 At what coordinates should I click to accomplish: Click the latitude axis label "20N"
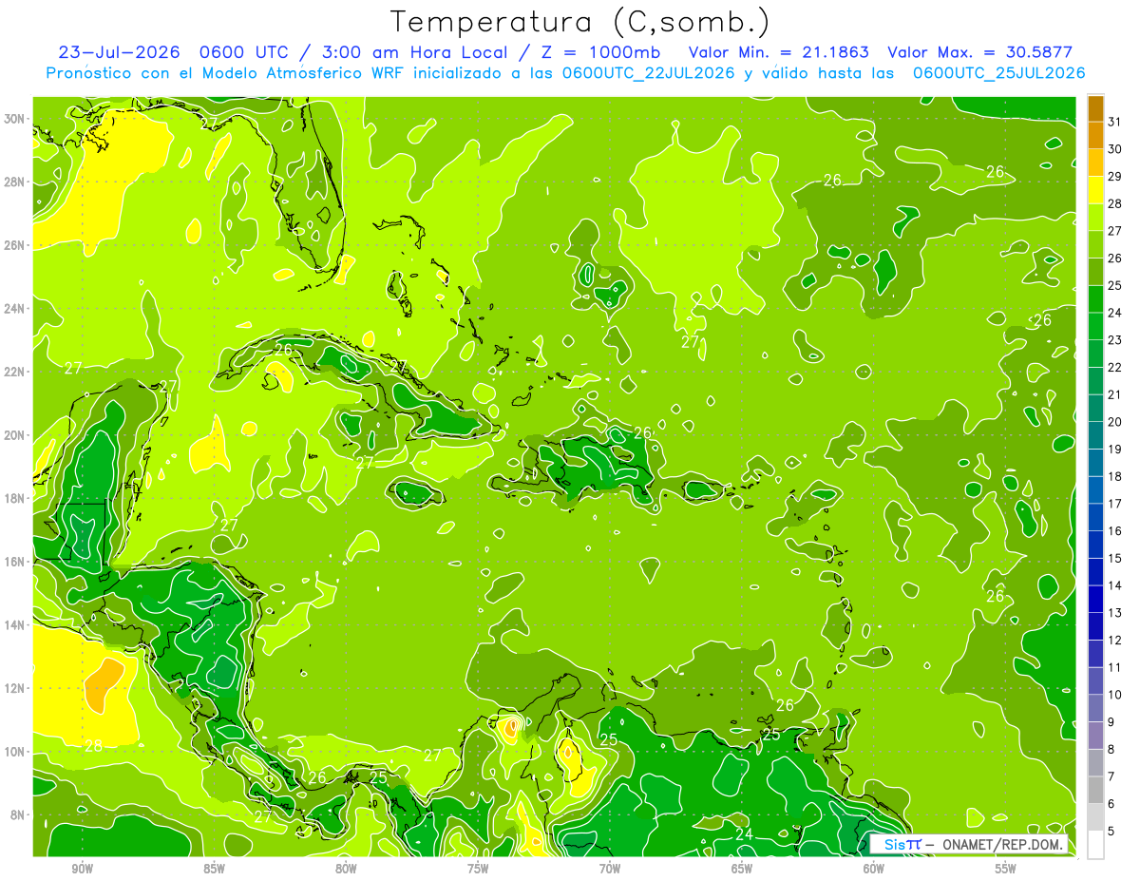pos(15,435)
